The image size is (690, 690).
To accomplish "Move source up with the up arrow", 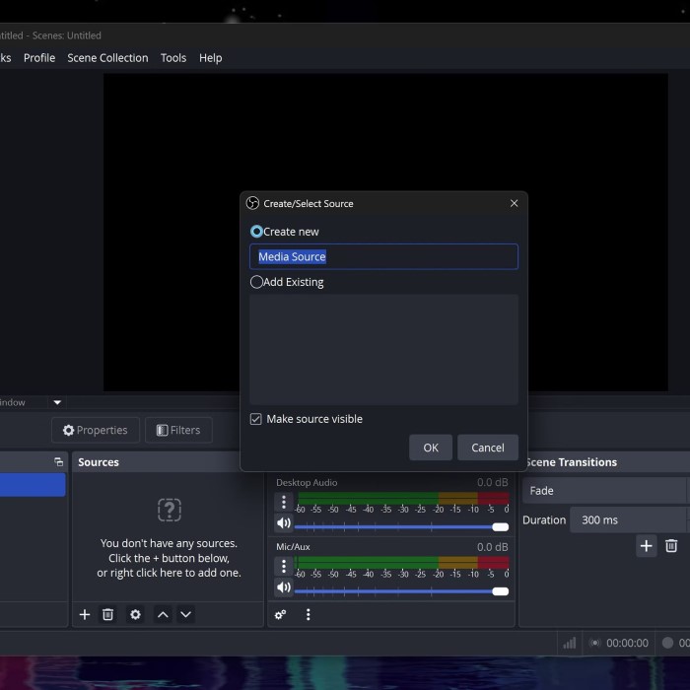I will click(x=163, y=614).
